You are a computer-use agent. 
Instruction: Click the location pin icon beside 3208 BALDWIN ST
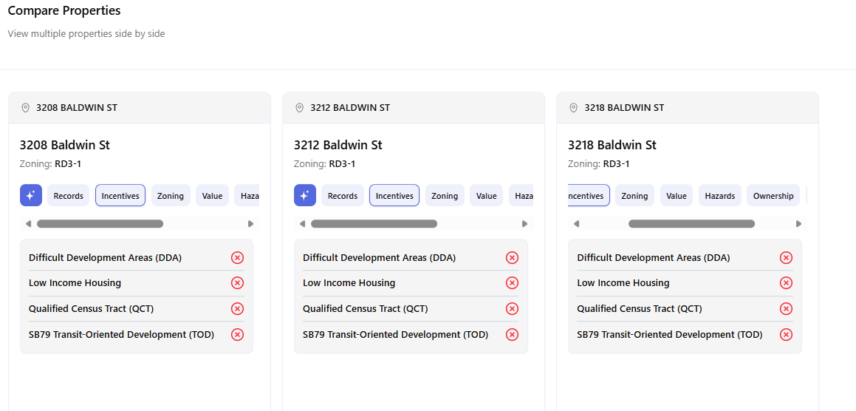(x=25, y=108)
